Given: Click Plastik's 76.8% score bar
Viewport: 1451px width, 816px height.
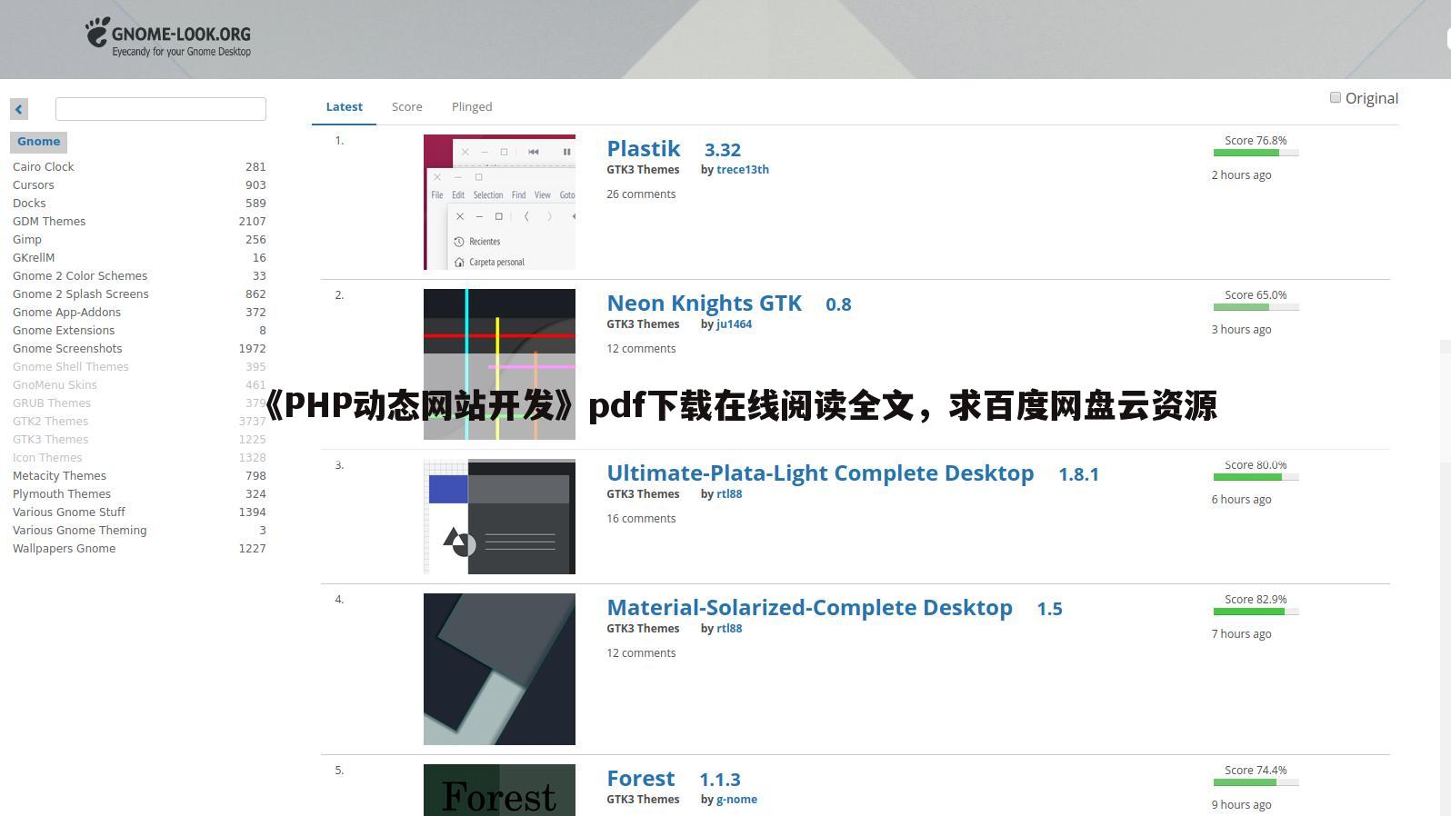Looking at the screenshot, I should [1256, 153].
